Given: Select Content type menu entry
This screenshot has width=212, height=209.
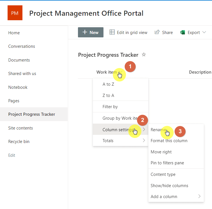Looking at the screenshot, I should point(176,174).
